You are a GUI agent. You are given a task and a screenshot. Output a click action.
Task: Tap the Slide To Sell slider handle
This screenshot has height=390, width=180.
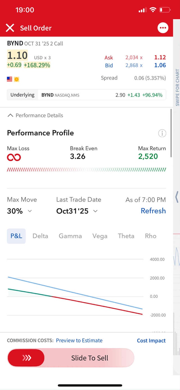click(26, 358)
